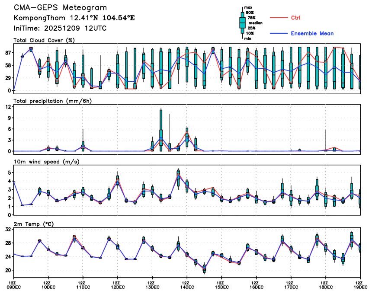Select the KompongThom 12.41°N 104.54°E location text
Screen dimensions: 372x294
[74, 18]
